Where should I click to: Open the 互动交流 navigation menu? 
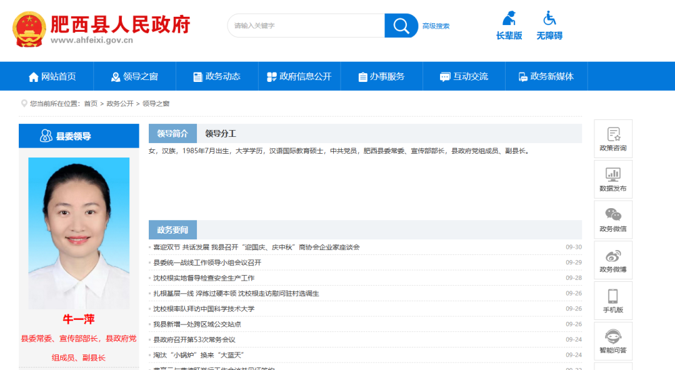464,76
